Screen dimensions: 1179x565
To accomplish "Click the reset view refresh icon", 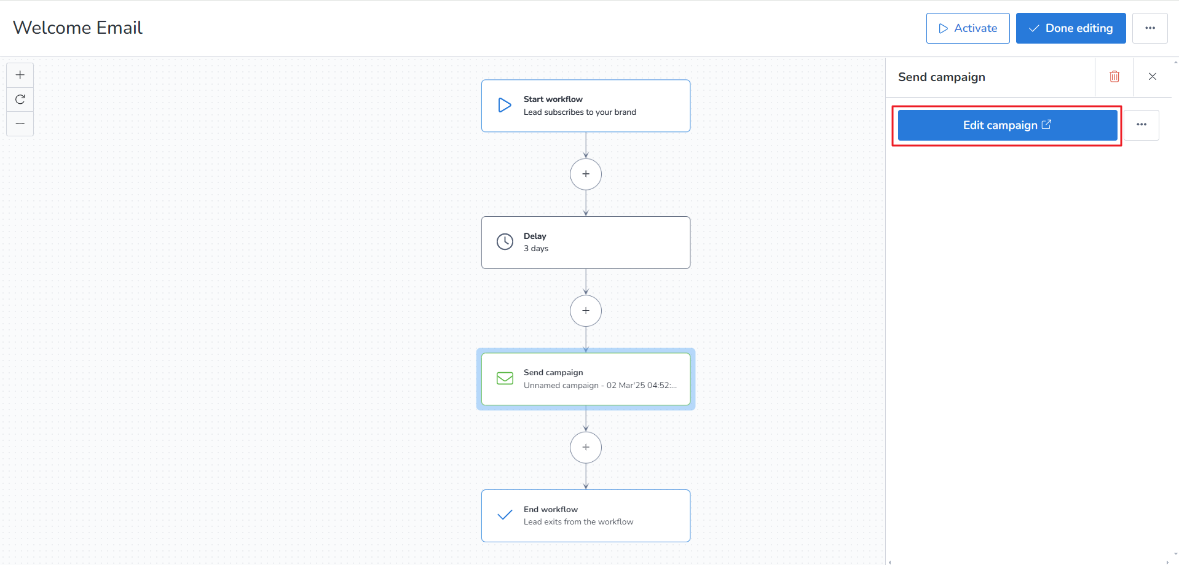I will click(x=20, y=99).
